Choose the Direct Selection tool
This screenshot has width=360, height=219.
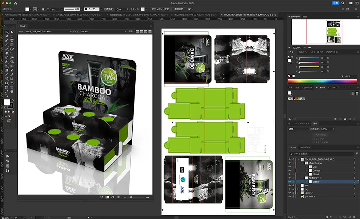(x=12, y=32)
